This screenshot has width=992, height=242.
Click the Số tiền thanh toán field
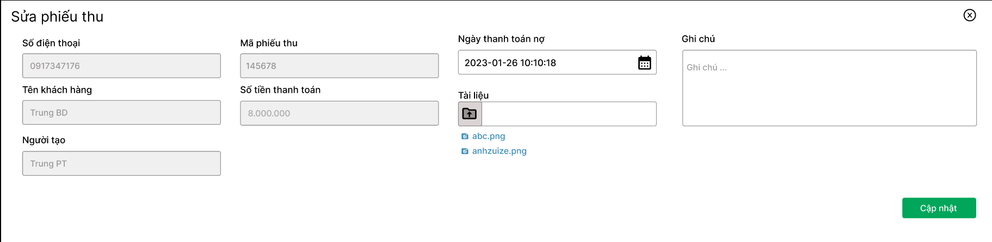click(x=339, y=113)
